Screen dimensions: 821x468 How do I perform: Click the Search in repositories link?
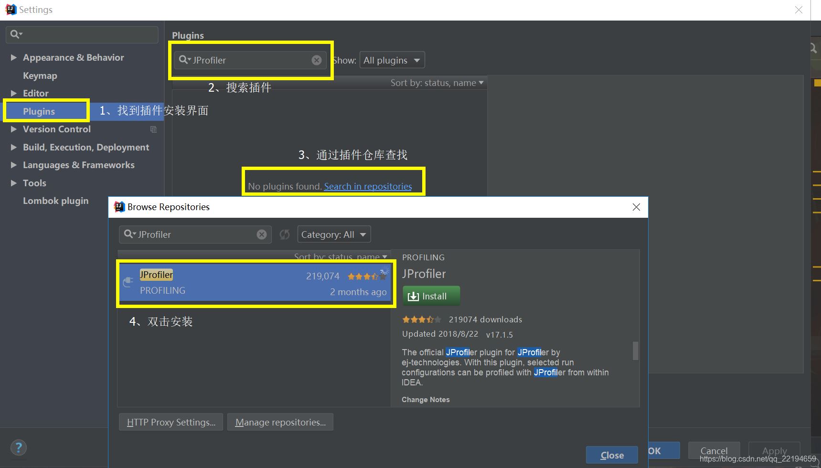pyautogui.click(x=368, y=186)
